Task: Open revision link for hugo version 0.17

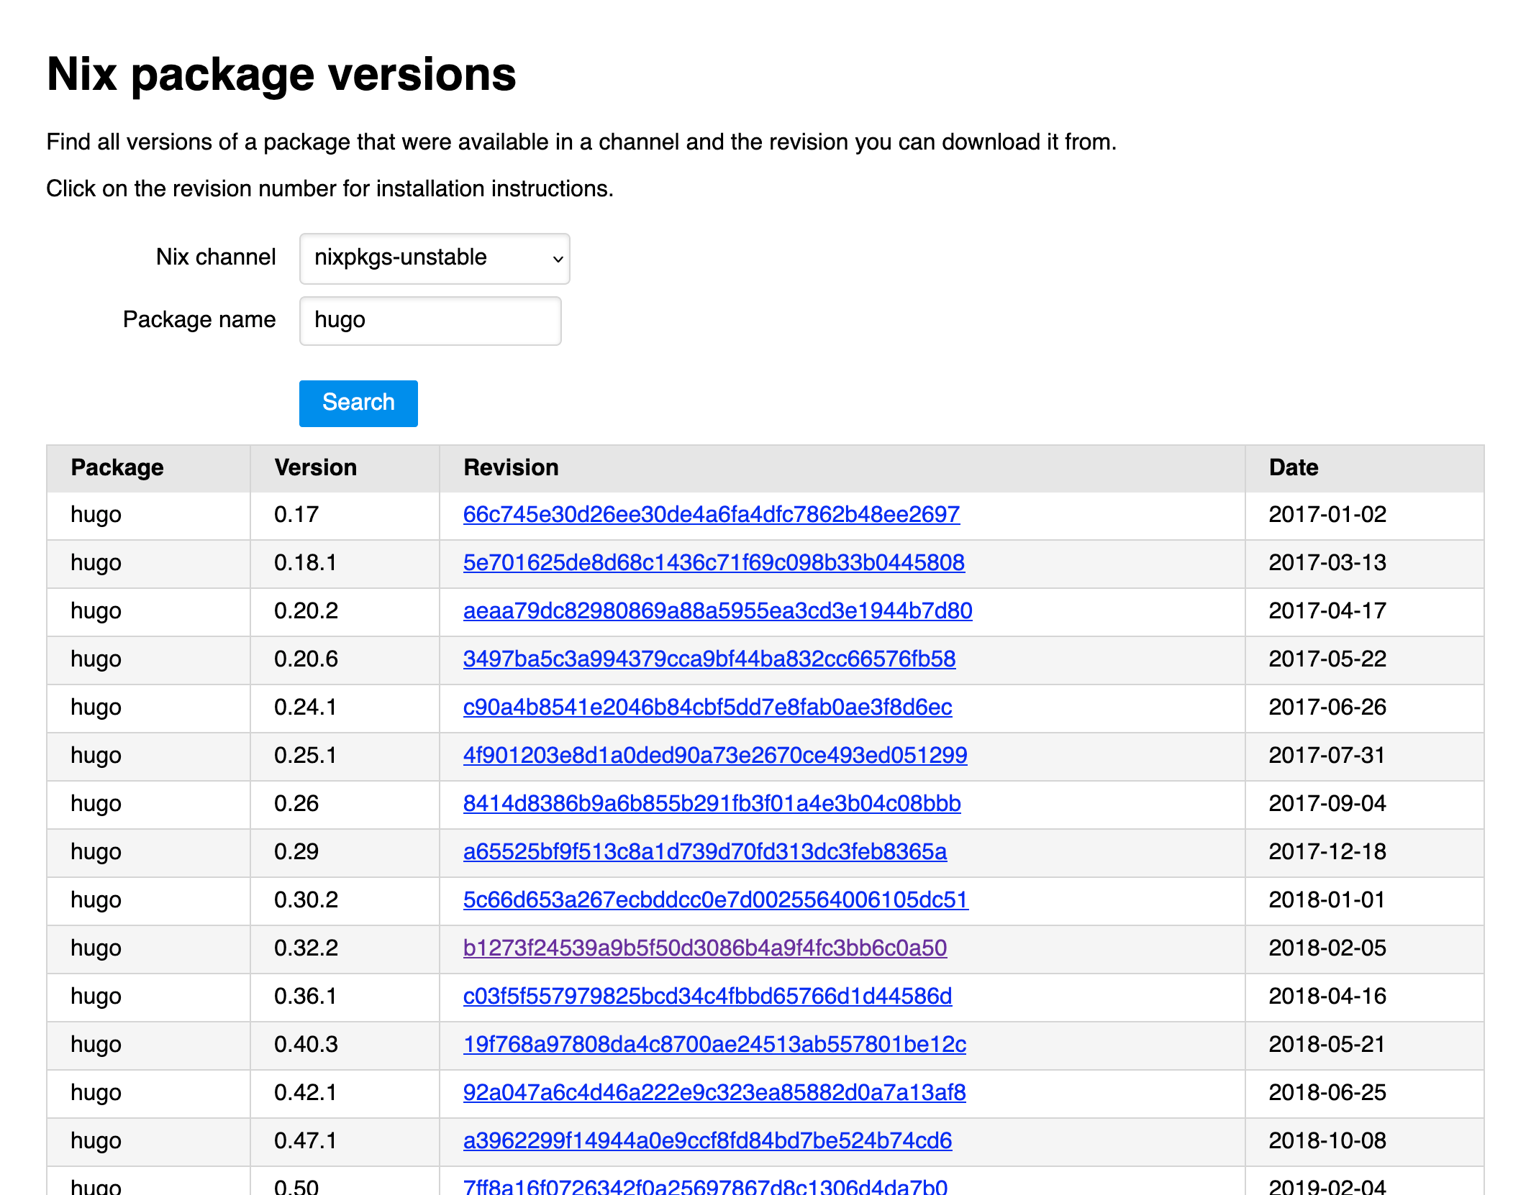Action: coord(711,515)
